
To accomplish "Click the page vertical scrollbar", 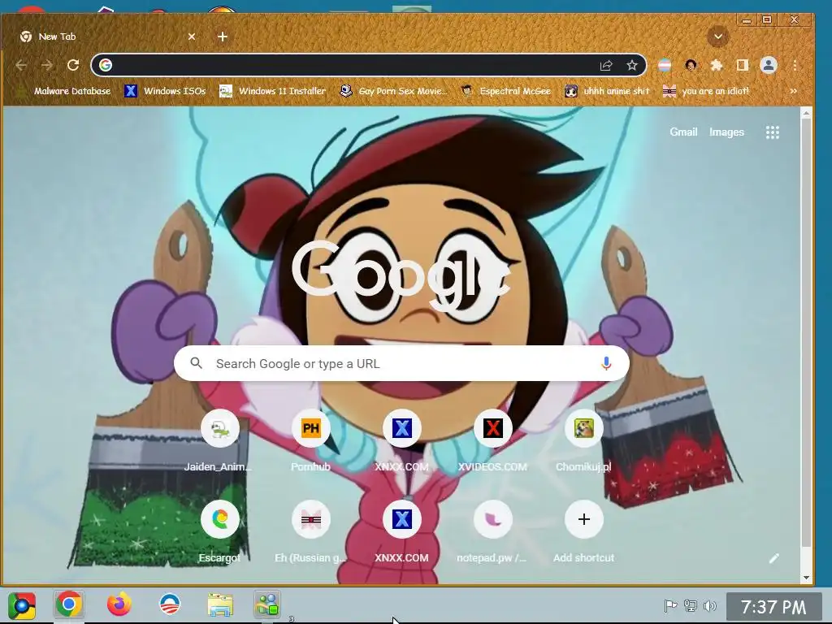I will (x=806, y=334).
